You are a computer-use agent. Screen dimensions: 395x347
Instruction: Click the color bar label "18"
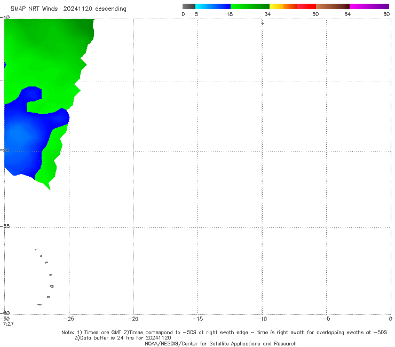coord(230,14)
